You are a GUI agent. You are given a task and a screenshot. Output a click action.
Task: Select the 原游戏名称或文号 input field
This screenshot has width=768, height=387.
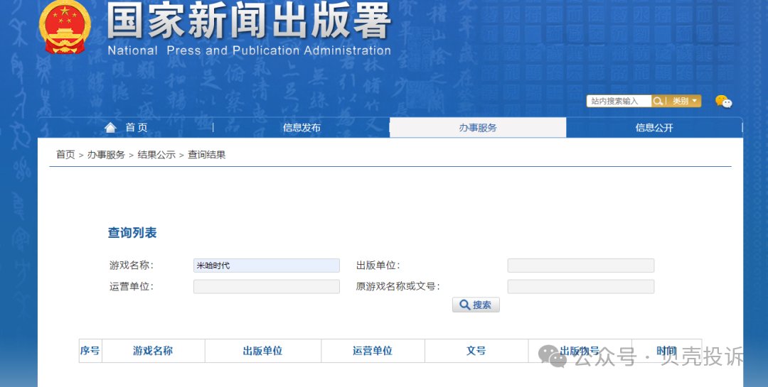click(580, 287)
